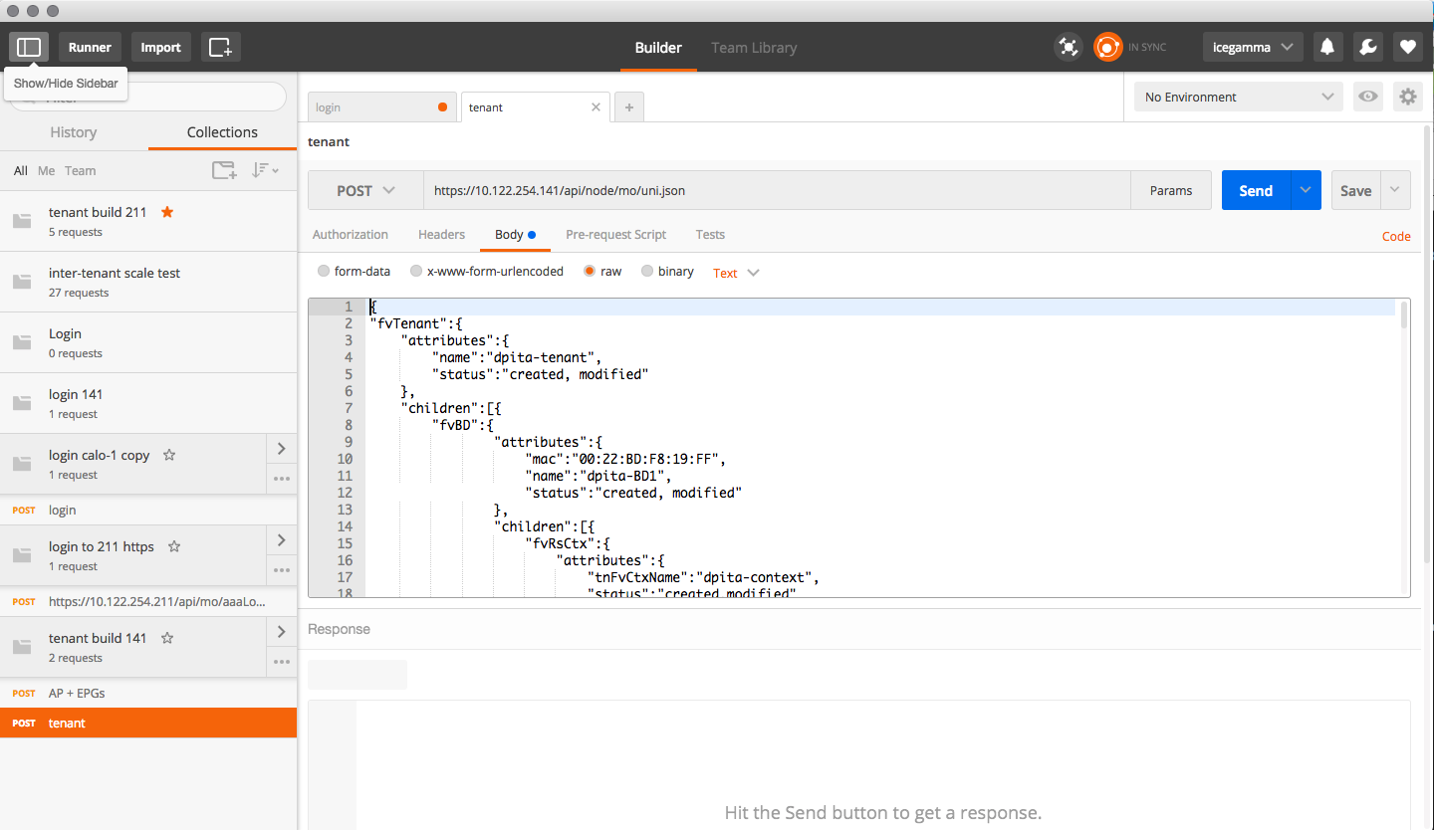
Task: Toggle the Show/Hide Sidebar icon
Action: 29,47
